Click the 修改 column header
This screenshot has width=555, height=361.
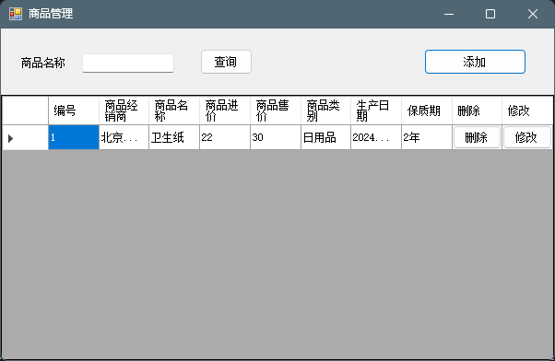(x=527, y=111)
